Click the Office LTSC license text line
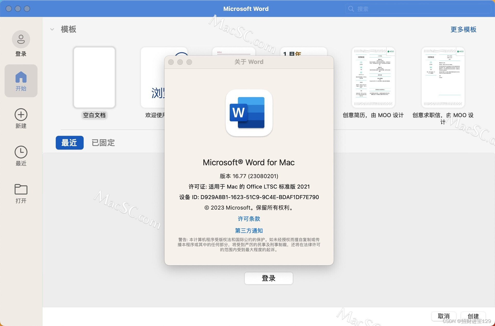This screenshot has width=495, height=326. [249, 187]
